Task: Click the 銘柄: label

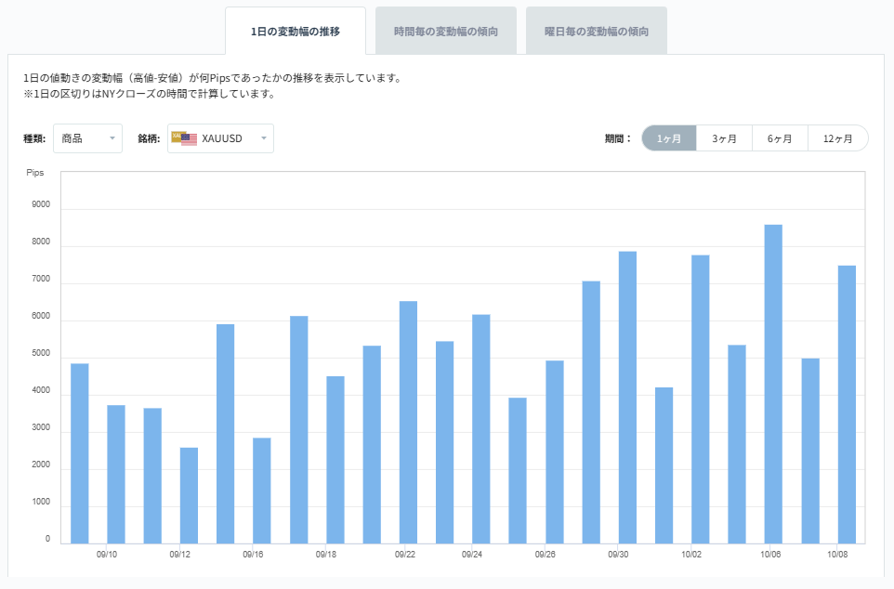Action: (149, 138)
